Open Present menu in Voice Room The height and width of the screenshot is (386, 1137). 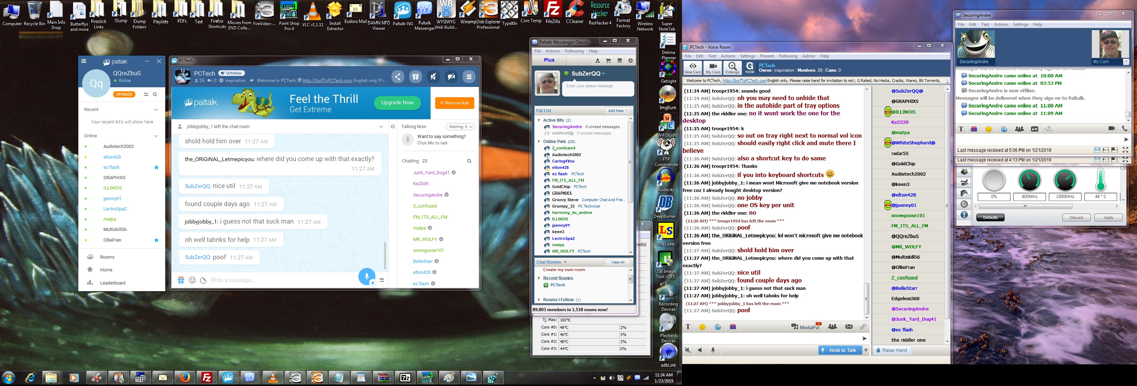(767, 56)
